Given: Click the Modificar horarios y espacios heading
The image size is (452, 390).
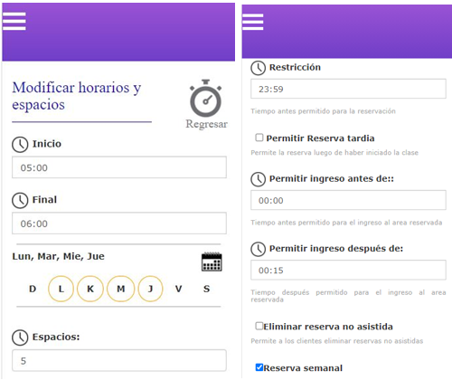Looking at the screenshot, I should (77, 96).
